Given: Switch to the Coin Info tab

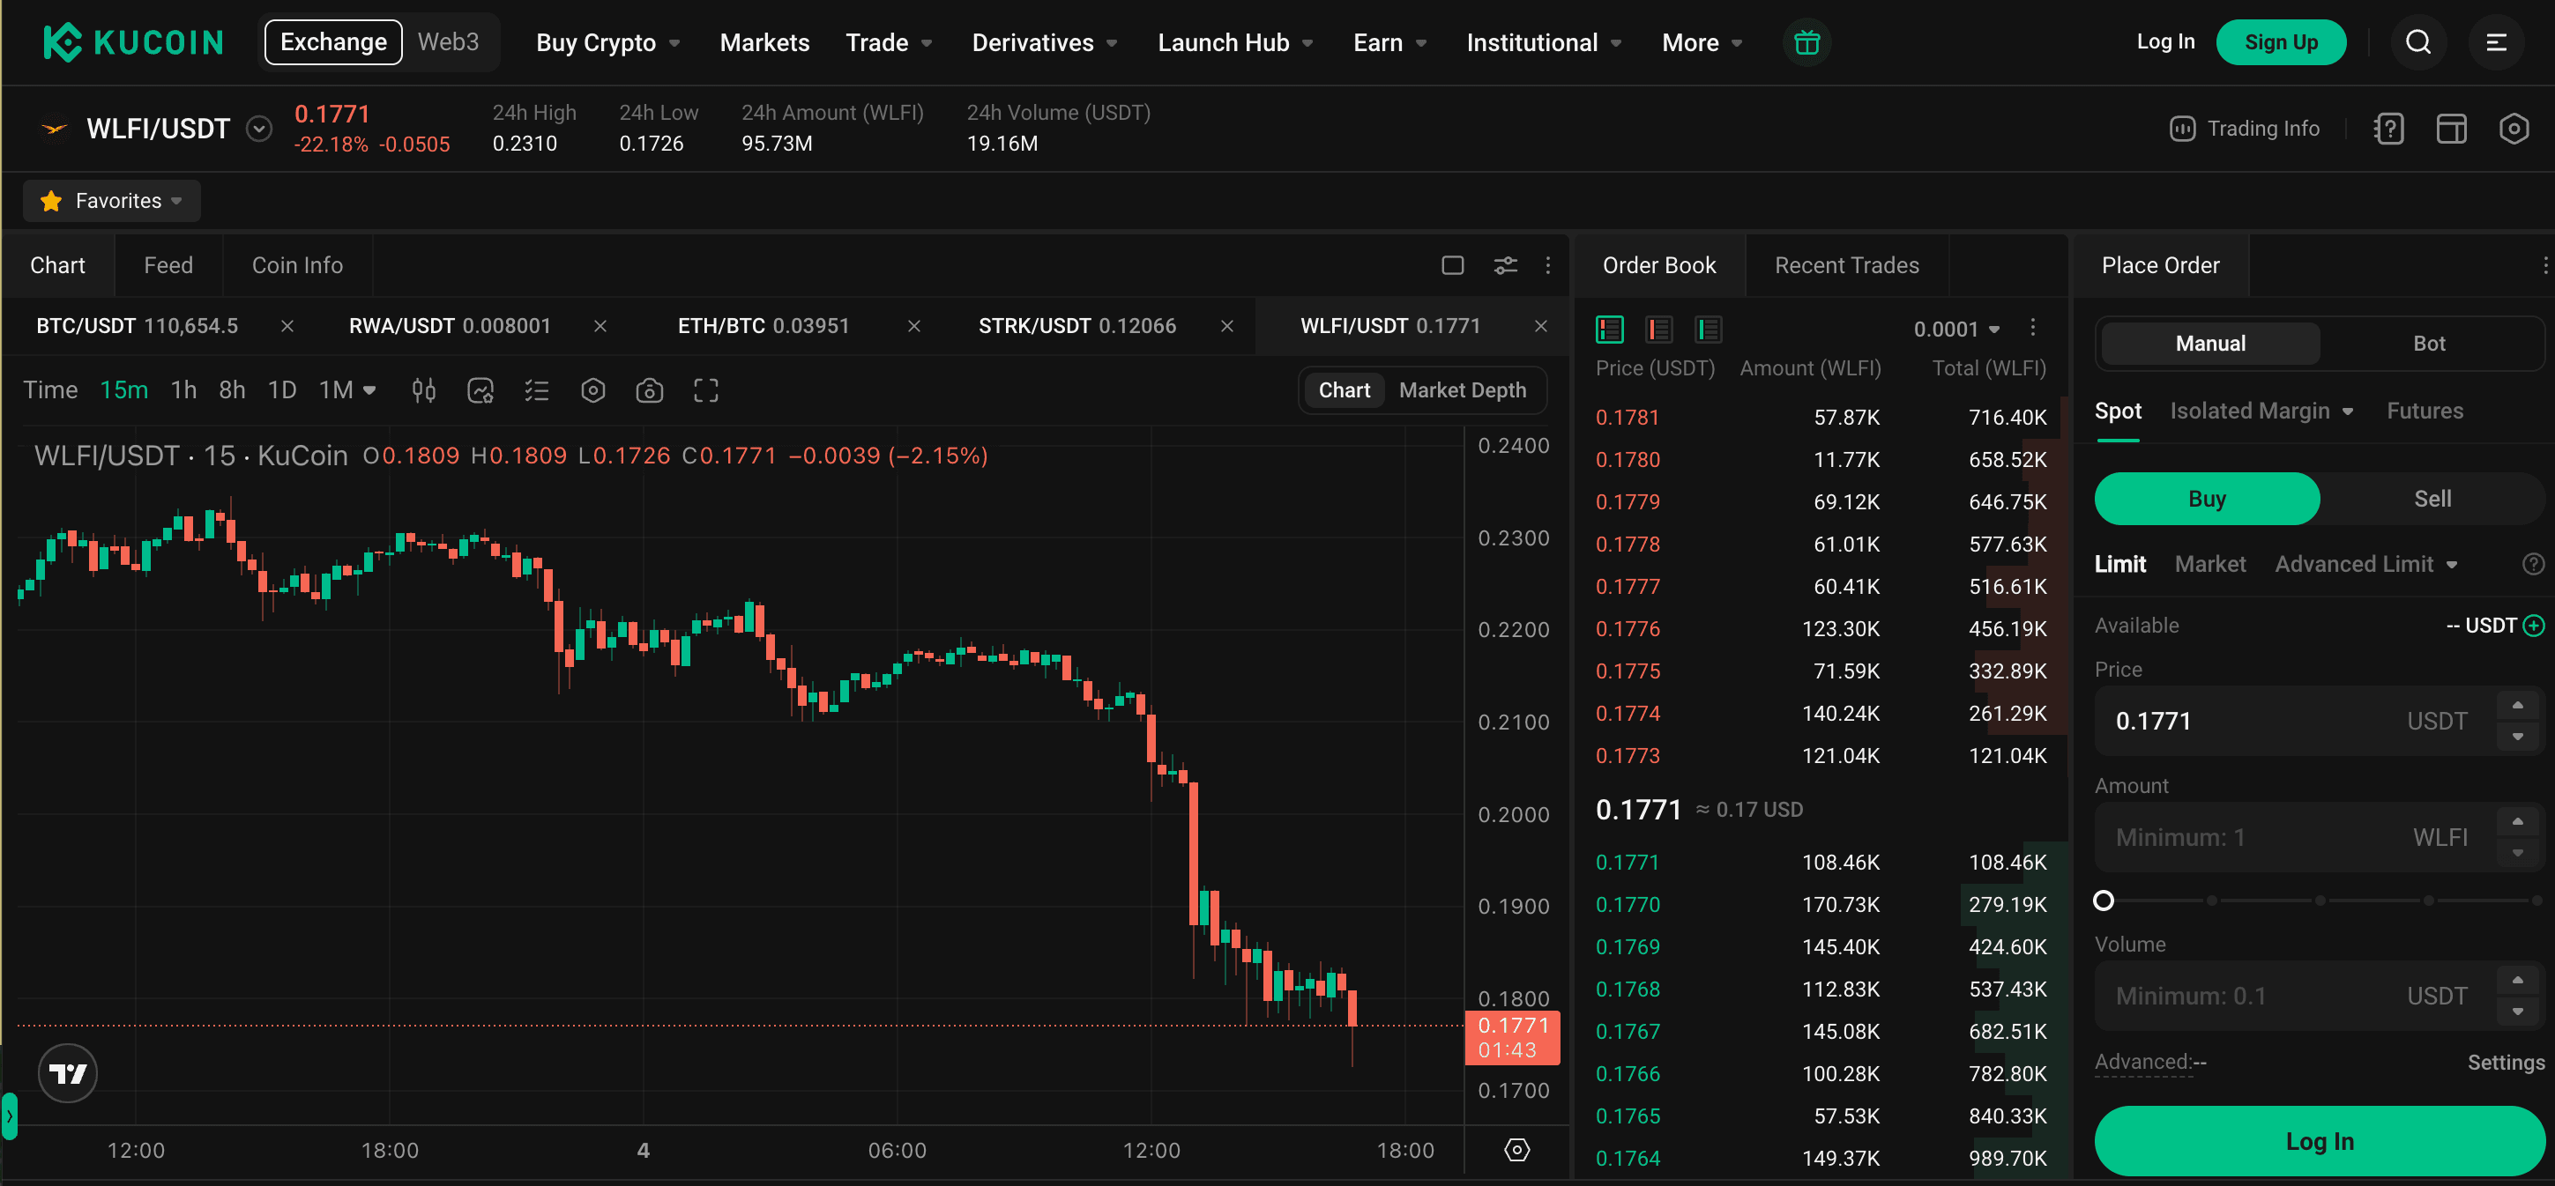Looking at the screenshot, I should point(298,264).
